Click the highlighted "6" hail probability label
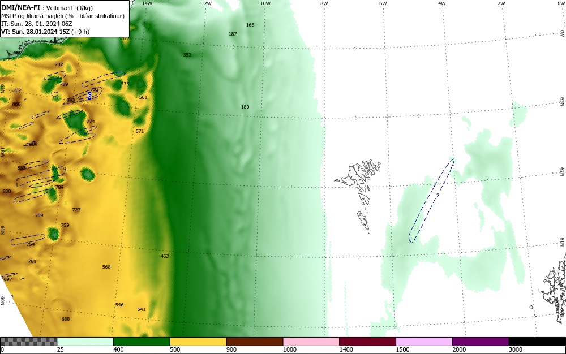Screen dimensions: 566x354 coord(89,95)
